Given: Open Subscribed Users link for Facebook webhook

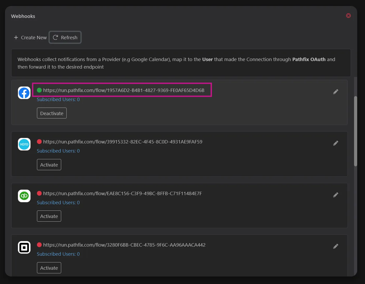Looking at the screenshot, I should tap(58, 100).
